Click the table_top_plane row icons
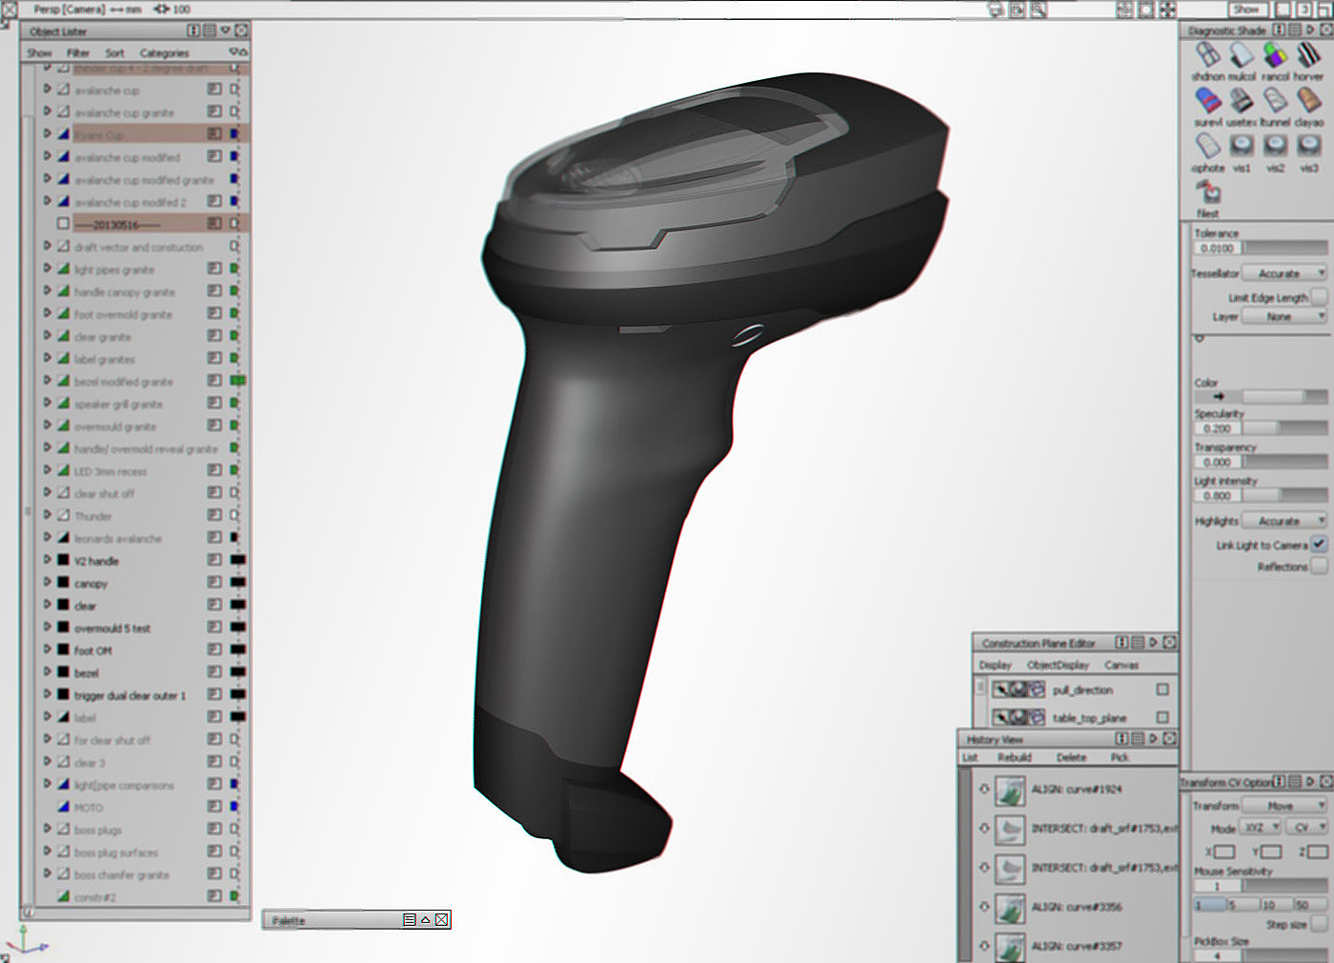The width and height of the screenshot is (1334, 963). (1019, 717)
